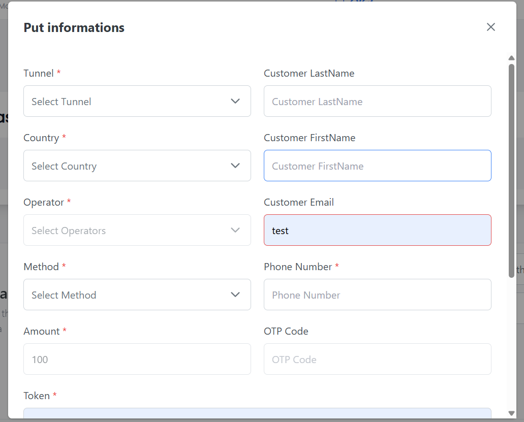Click the required asterisk next to Amount
The height and width of the screenshot is (422, 524).
(65, 331)
